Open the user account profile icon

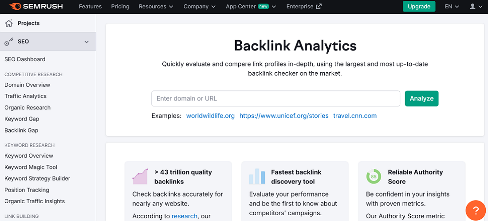coord(472,7)
